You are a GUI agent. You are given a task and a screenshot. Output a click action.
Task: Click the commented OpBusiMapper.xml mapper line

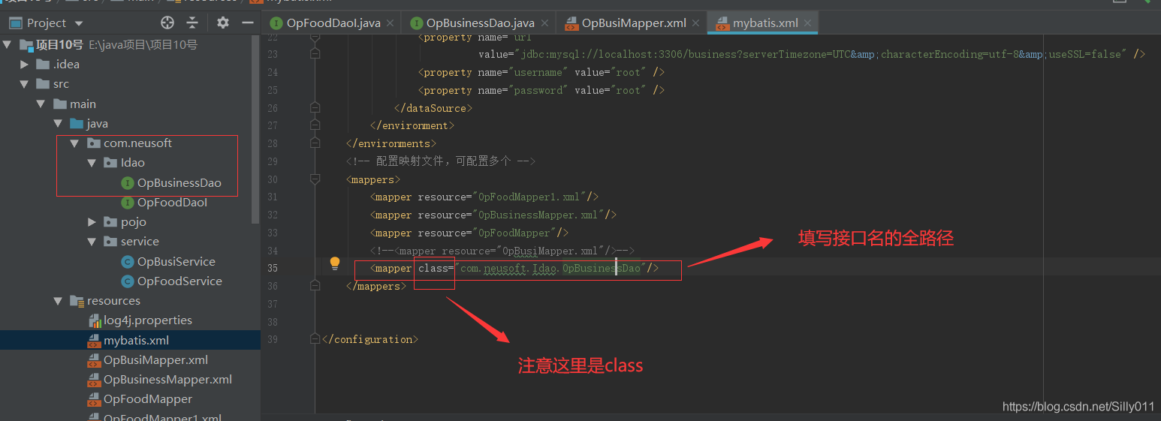502,251
